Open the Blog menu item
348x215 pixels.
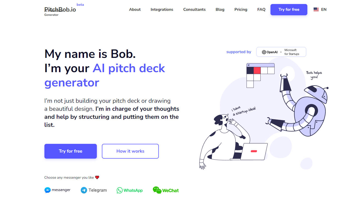click(220, 9)
